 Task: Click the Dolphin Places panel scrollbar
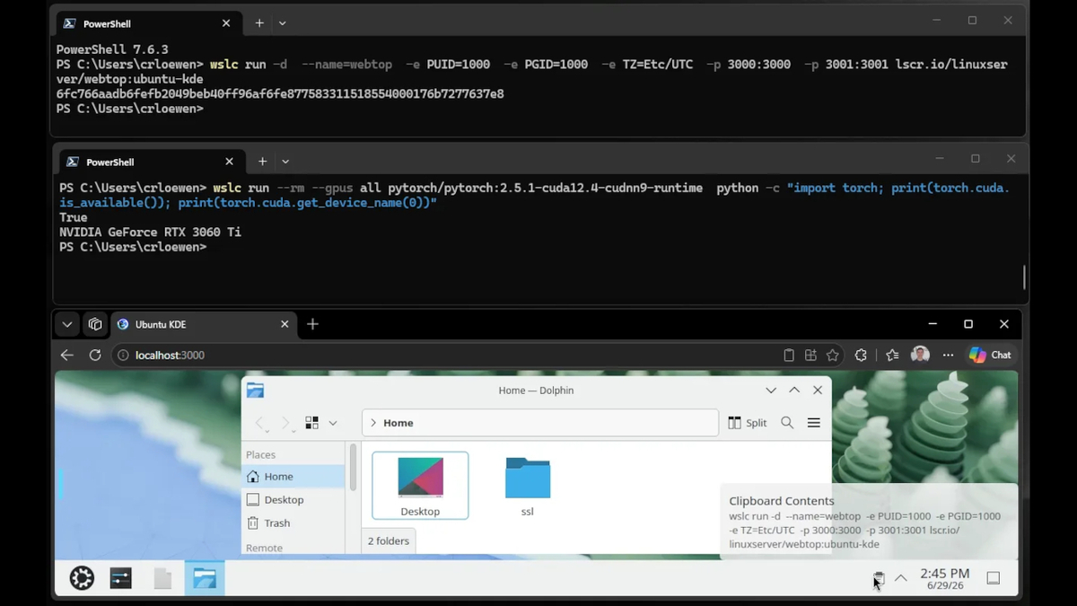[353, 467]
